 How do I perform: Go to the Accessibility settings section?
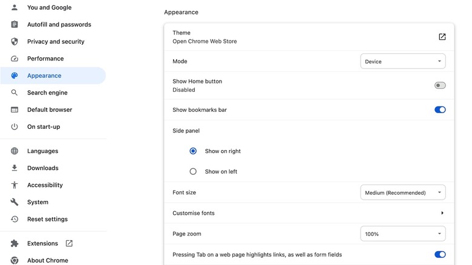click(45, 185)
